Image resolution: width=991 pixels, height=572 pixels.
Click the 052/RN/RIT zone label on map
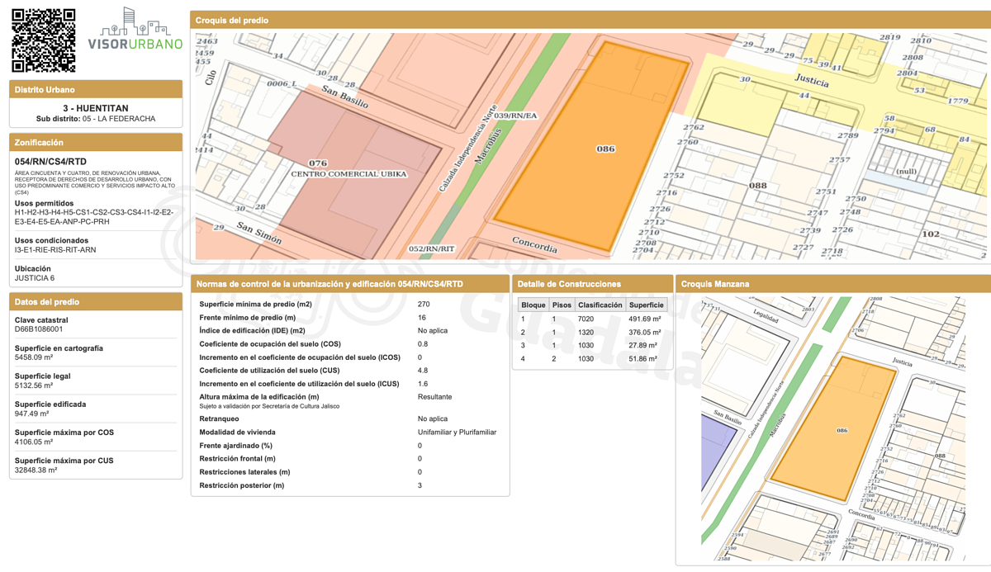point(431,248)
